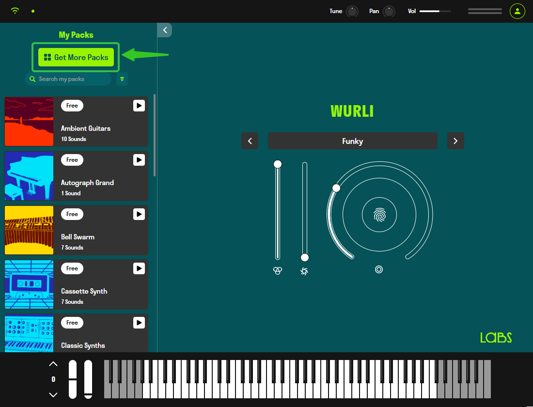
Task: Preview the Ambient Guitars pack
Action: click(x=139, y=106)
